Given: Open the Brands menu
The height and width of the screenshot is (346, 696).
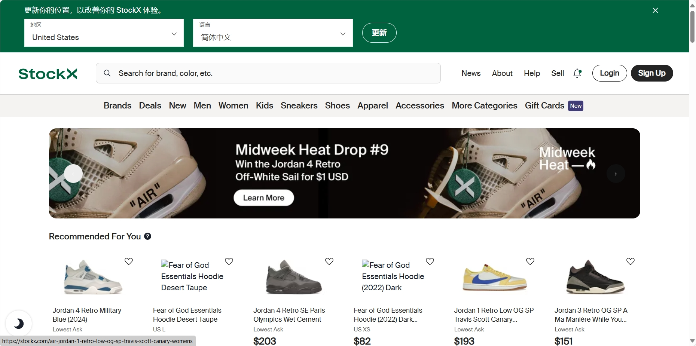Looking at the screenshot, I should [x=117, y=106].
